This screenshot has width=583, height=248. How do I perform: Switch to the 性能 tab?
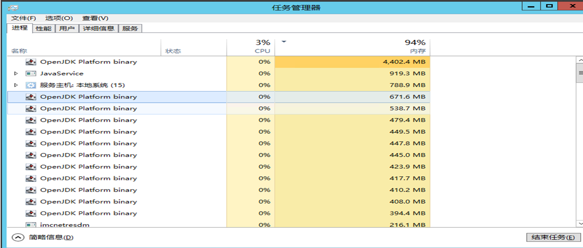coord(43,29)
